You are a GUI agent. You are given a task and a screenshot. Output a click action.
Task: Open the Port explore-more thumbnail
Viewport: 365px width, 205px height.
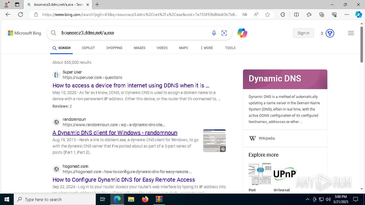pos(260,174)
